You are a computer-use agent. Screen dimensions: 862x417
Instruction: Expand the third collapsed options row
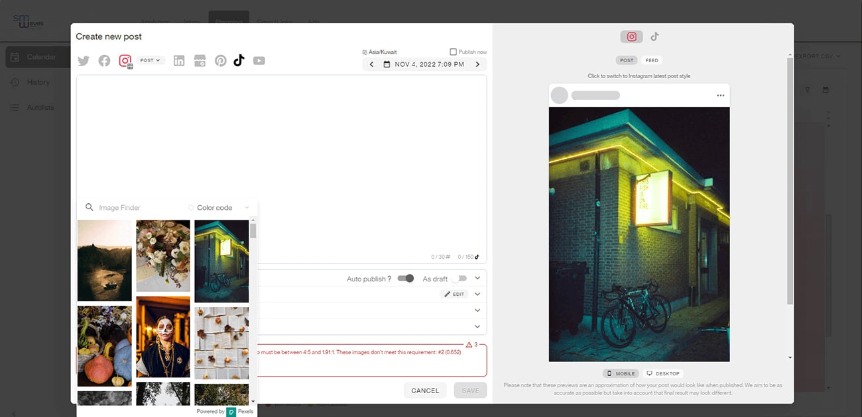click(477, 310)
